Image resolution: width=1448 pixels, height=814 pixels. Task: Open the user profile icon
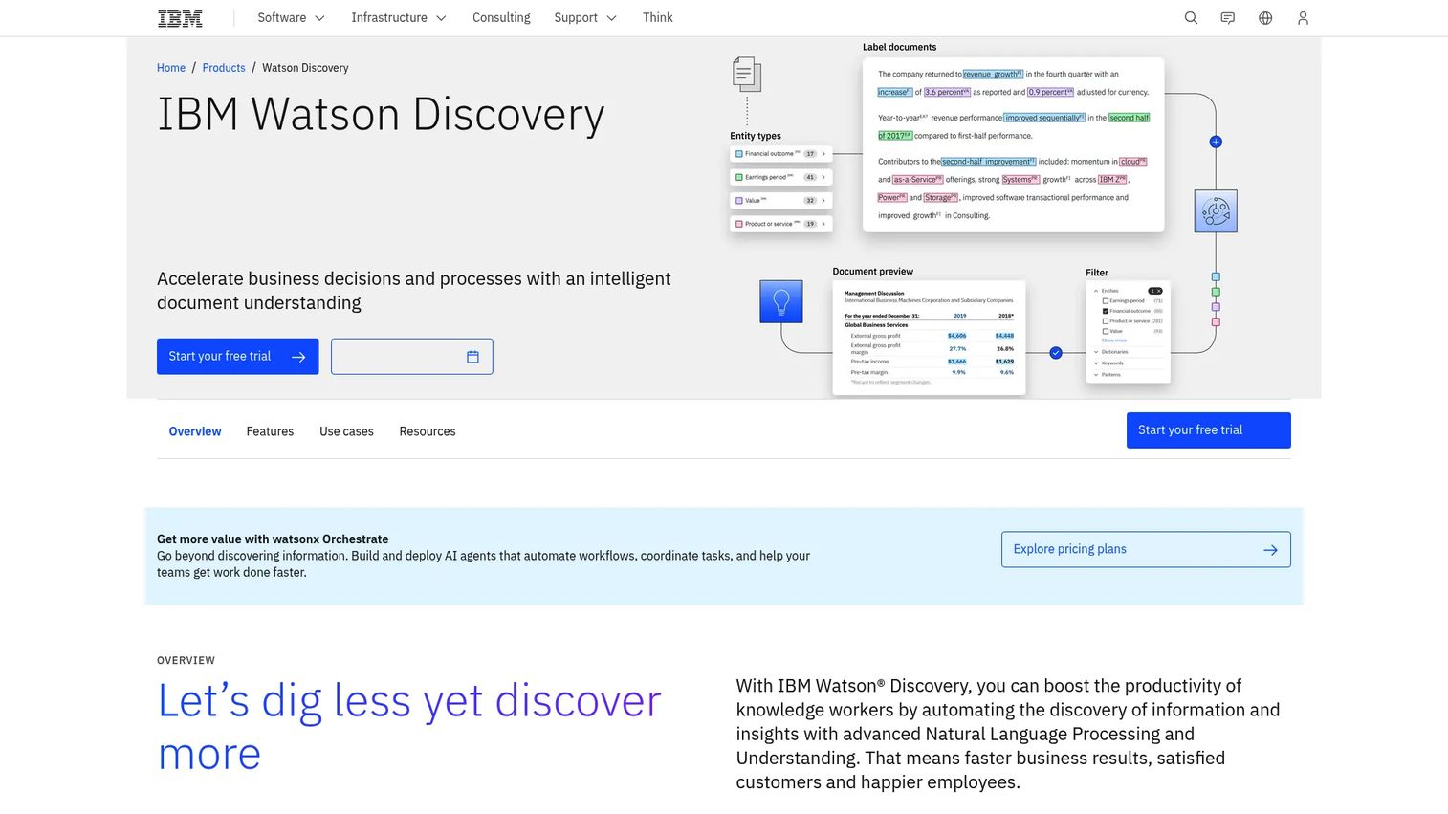(1303, 18)
